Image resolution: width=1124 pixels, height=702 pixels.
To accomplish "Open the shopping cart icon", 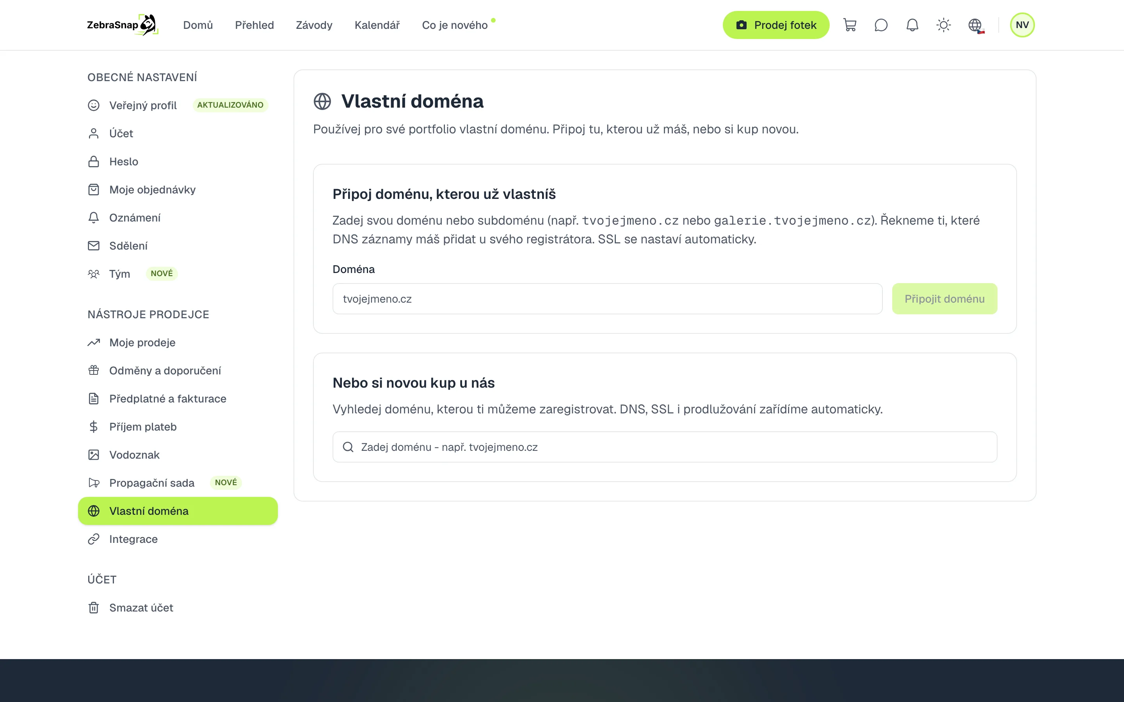I will point(850,25).
